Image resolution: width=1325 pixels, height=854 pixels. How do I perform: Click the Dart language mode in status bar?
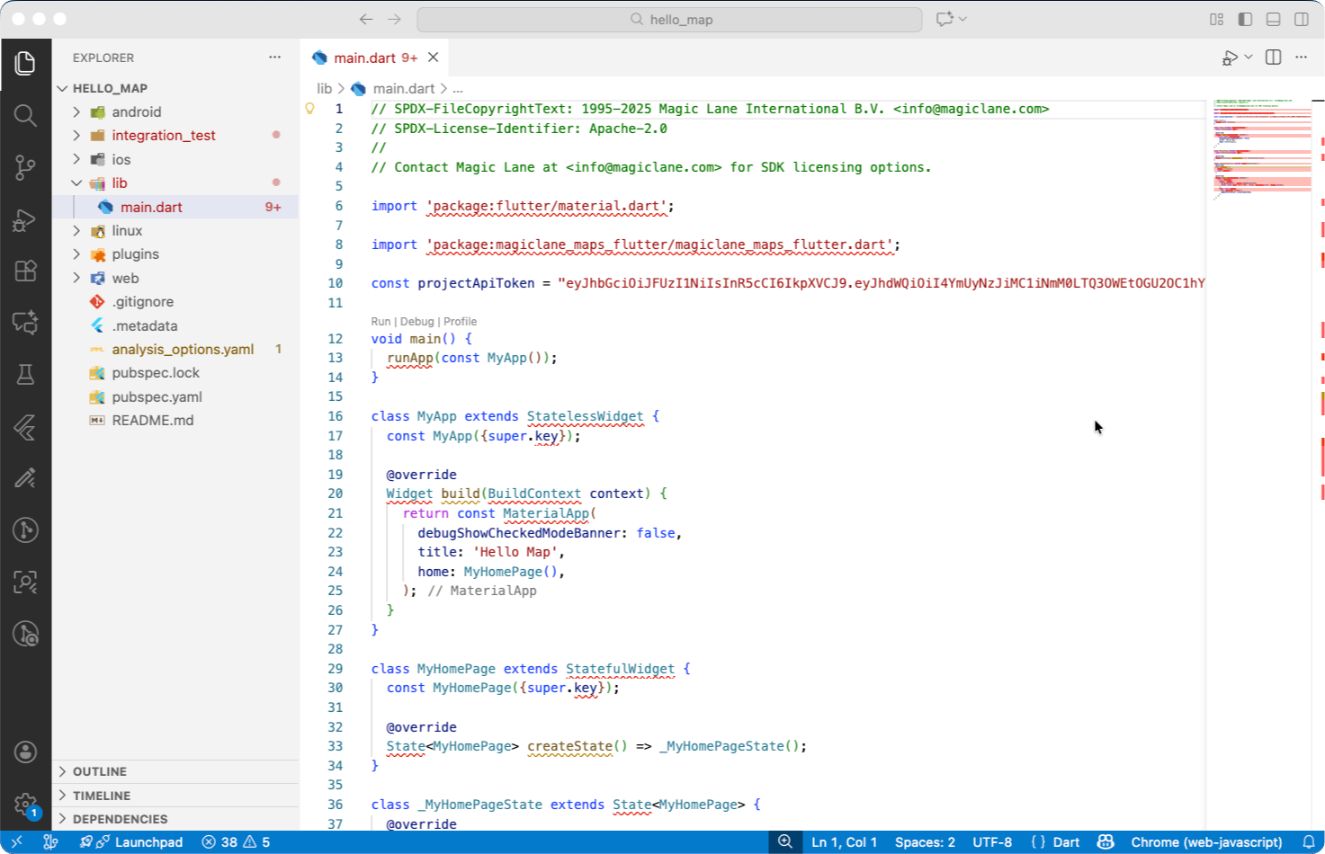point(1065,842)
